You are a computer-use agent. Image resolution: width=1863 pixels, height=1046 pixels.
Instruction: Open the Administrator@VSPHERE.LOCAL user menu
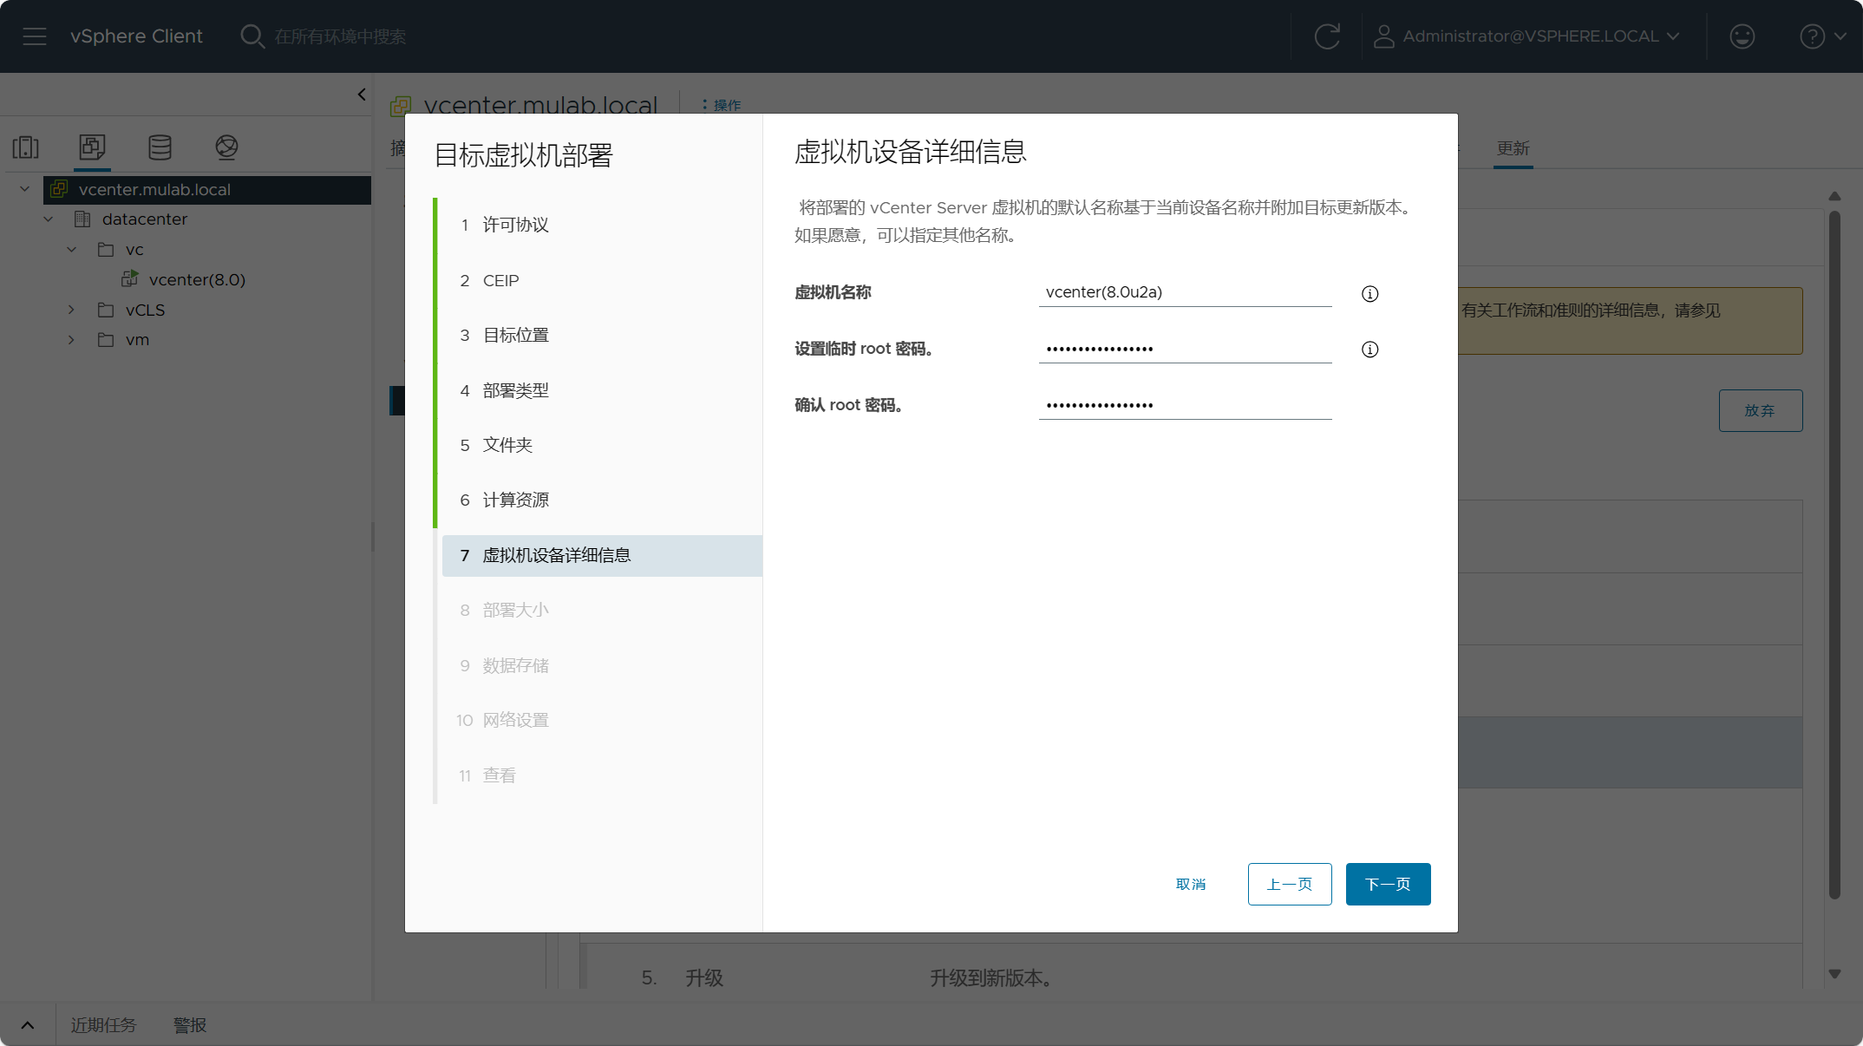pos(1526,36)
